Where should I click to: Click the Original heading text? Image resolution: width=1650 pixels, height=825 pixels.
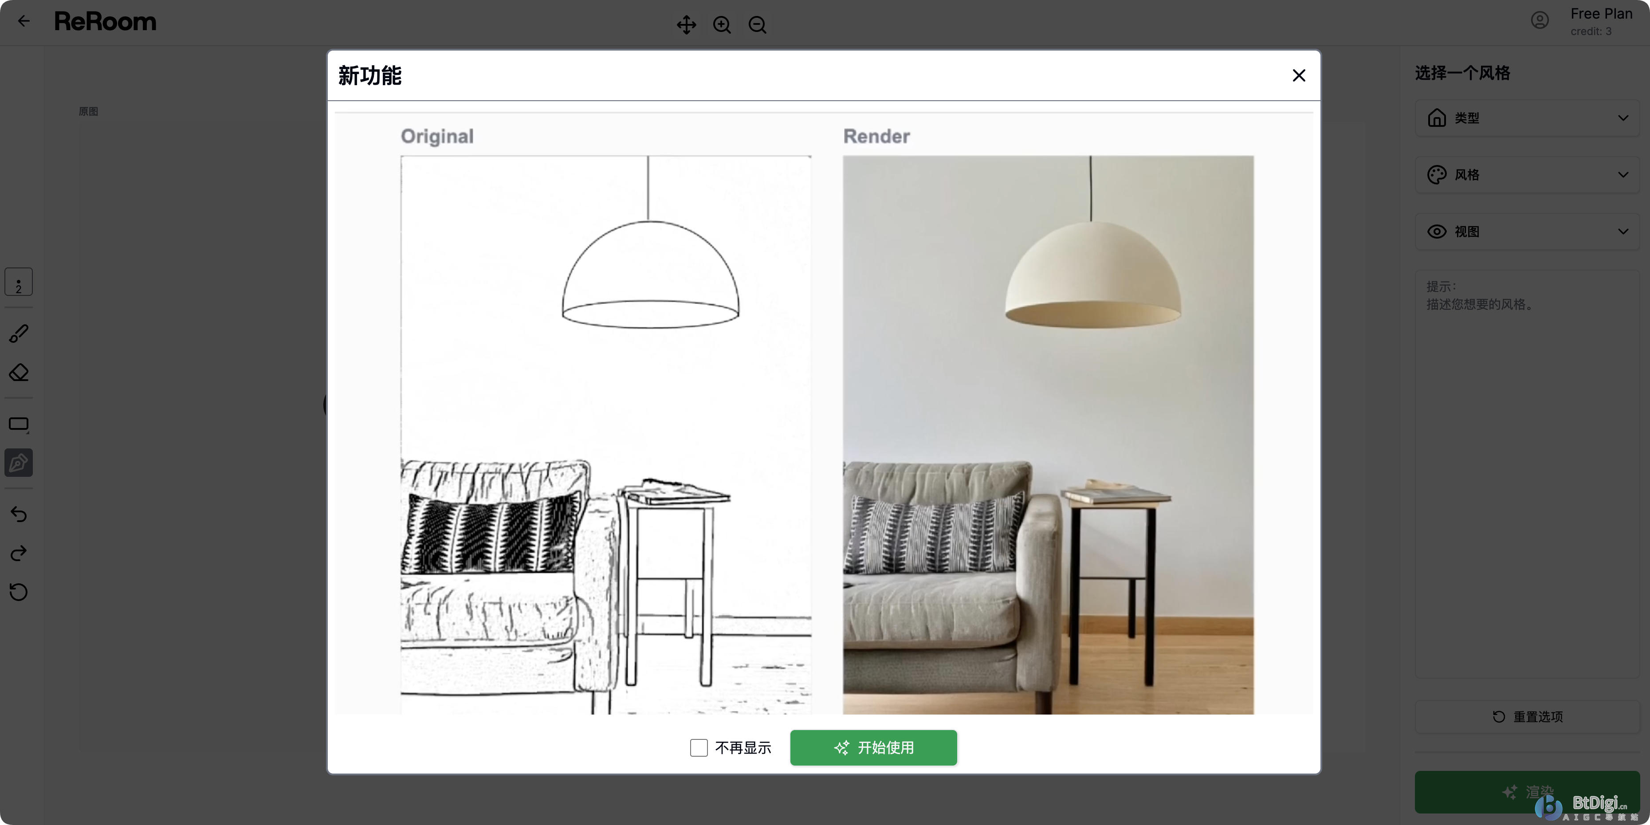point(437,137)
